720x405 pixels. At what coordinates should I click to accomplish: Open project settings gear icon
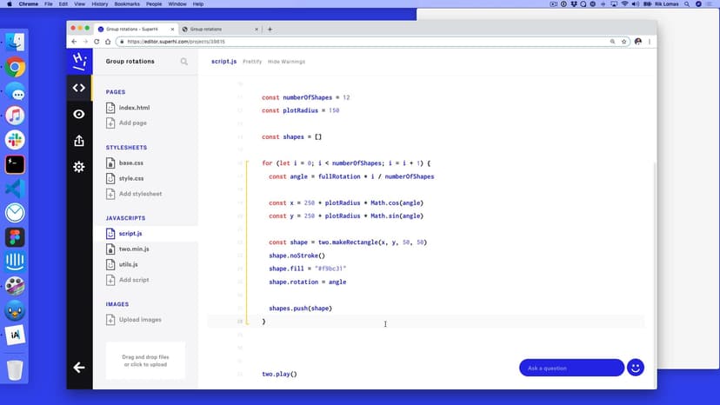tap(79, 166)
